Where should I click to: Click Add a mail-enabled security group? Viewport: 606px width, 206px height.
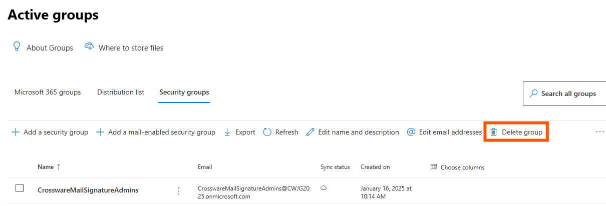tap(156, 132)
